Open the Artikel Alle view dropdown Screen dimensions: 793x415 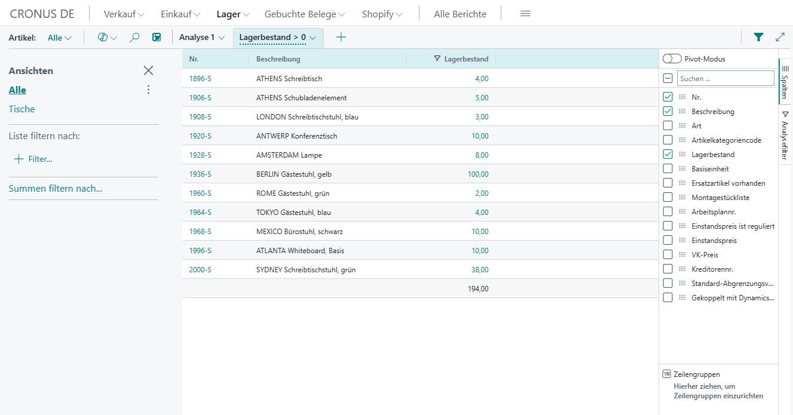pyautogui.click(x=60, y=37)
